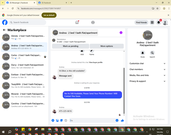Send a thumbs up like
Image resolution: width=171 pixels, height=135 pixels.
(x=122, y=120)
